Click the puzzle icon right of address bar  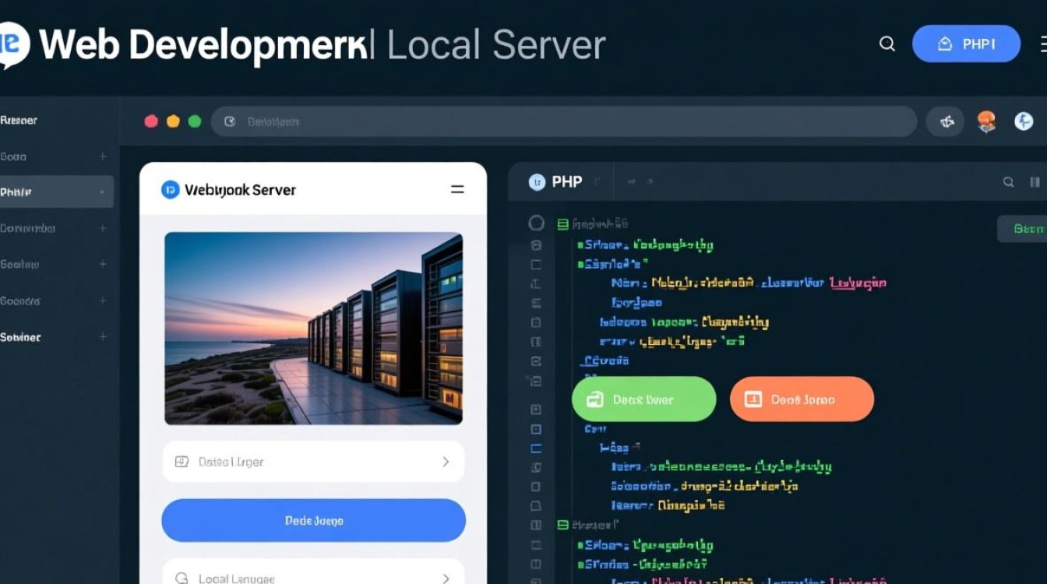pos(947,121)
